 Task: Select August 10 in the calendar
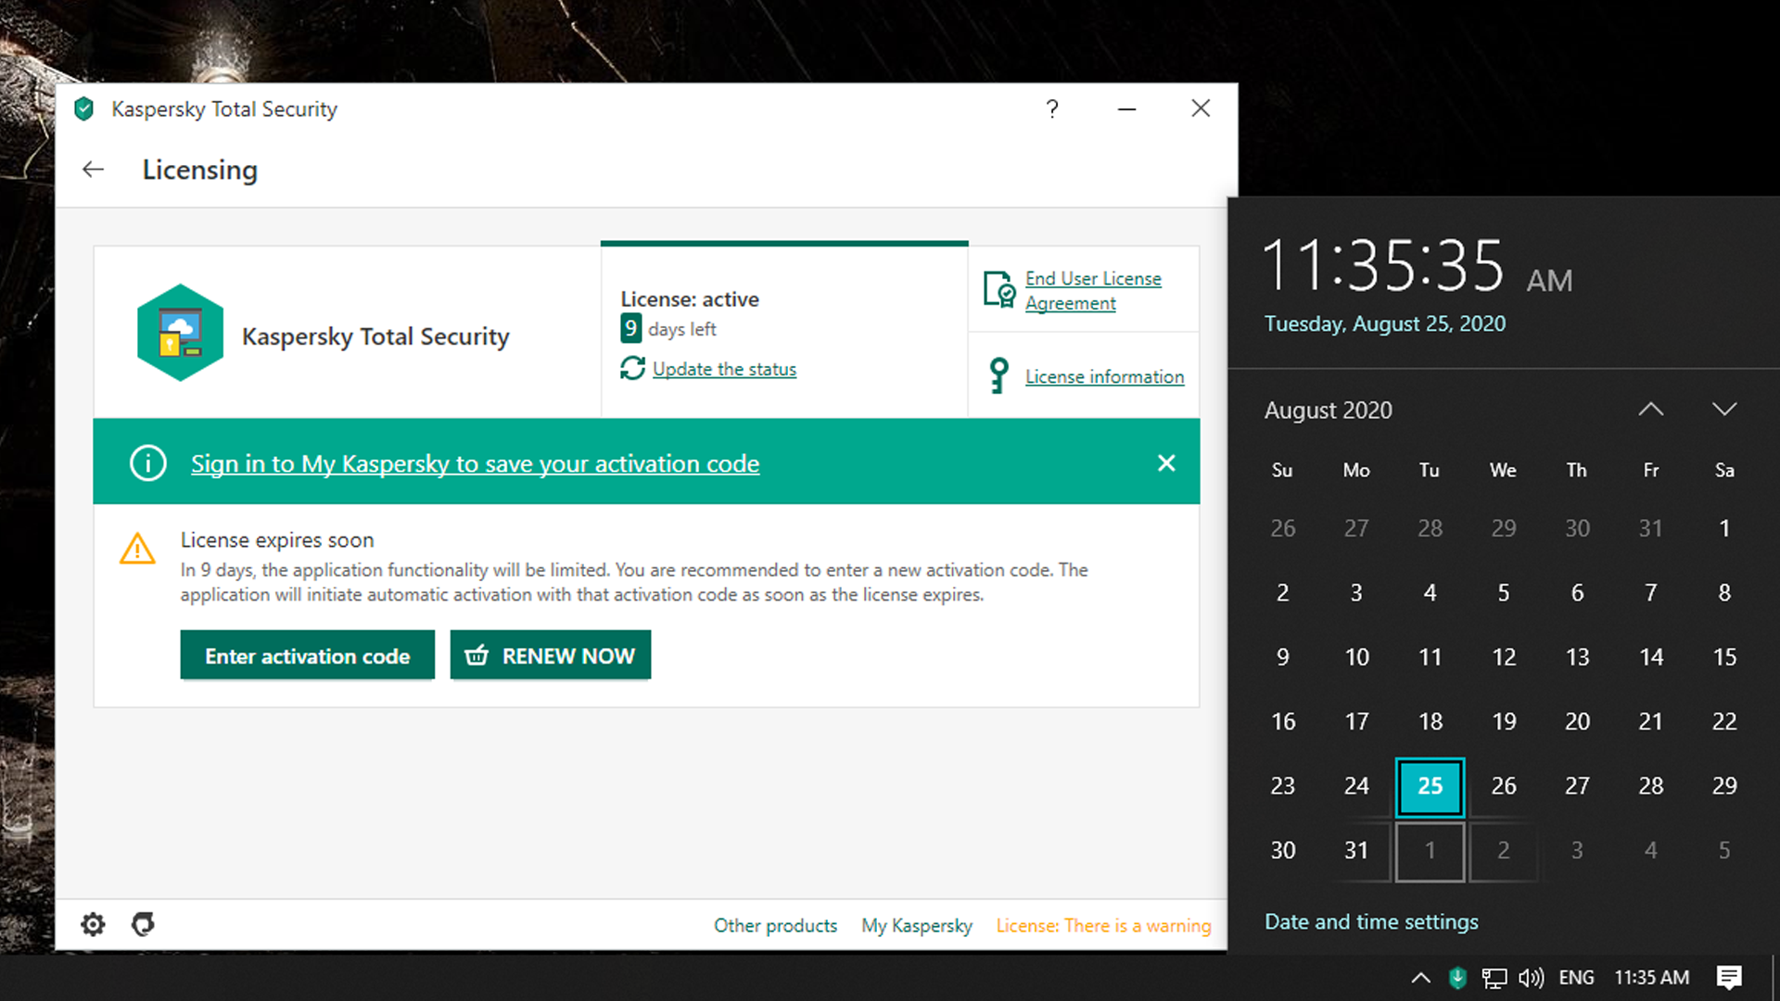pyautogui.click(x=1356, y=657)
